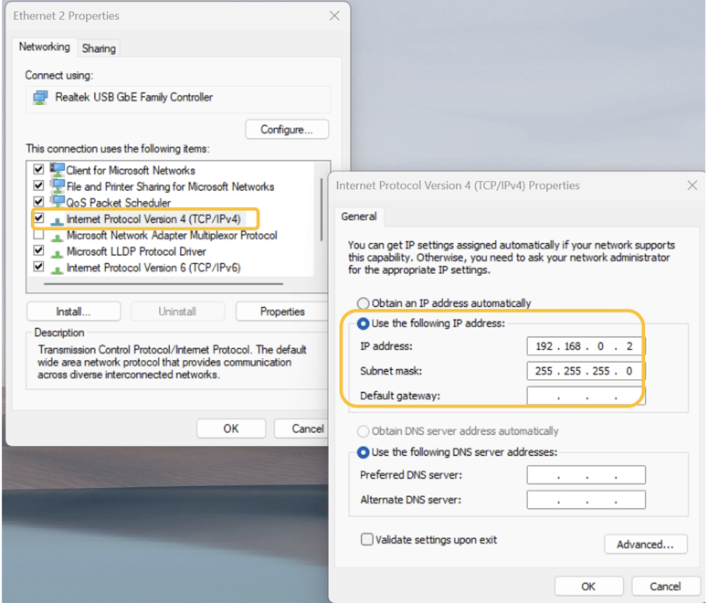
Task: Close the IPv4 Properties dialog
Action: [x=692, y=185]
